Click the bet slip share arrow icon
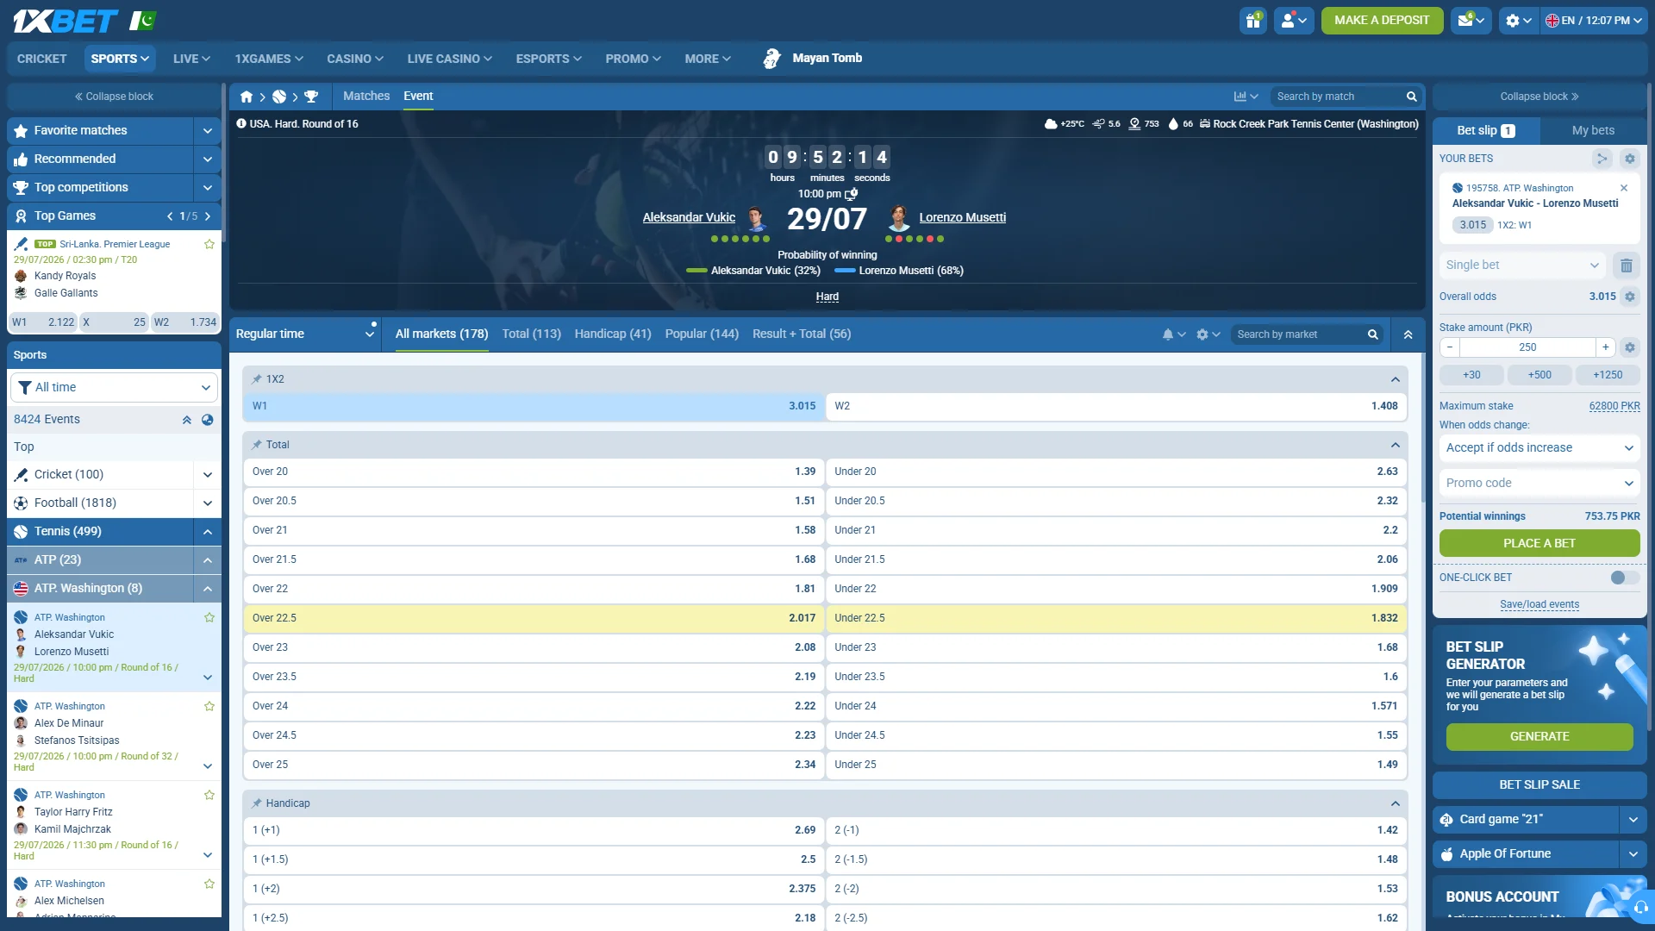Image resolution: width=1655 pixels, height=931 pixels. [1602, 159]
